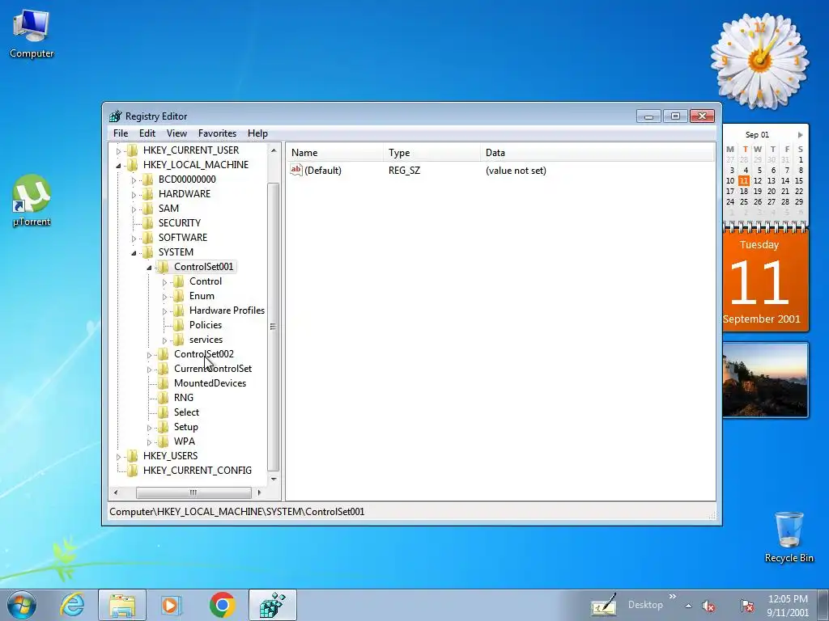Select the RNG folder icon
This screenshot has width=829, height=621.
tap(164, 398)
